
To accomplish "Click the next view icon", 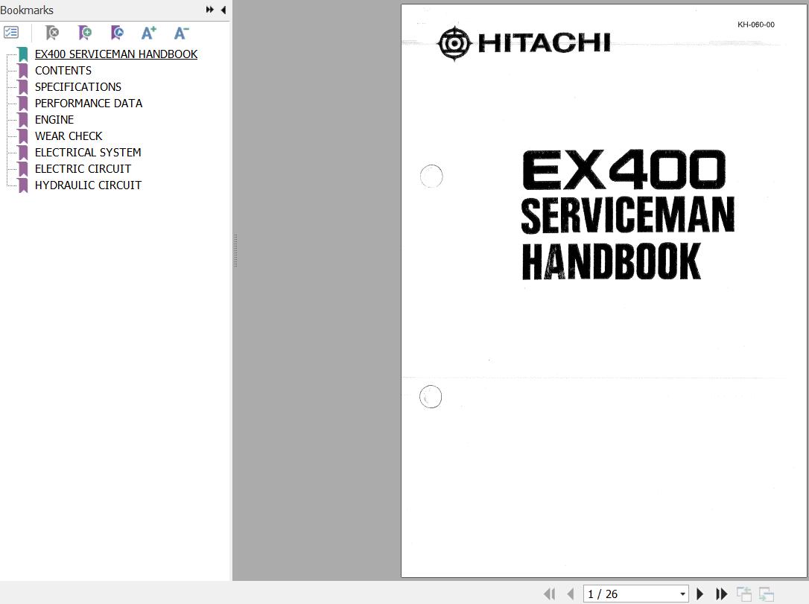I will point(767,594).
